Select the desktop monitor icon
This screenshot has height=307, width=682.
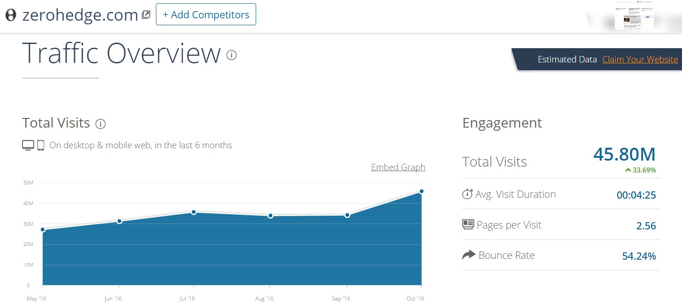28,145
